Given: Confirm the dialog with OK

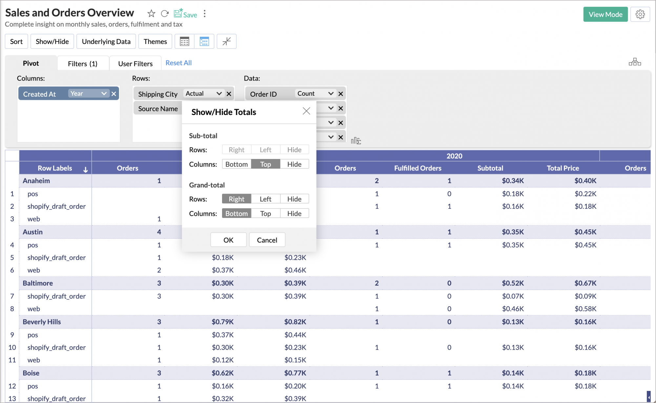Looking at the screenshot, I should [x=228, y=240].
